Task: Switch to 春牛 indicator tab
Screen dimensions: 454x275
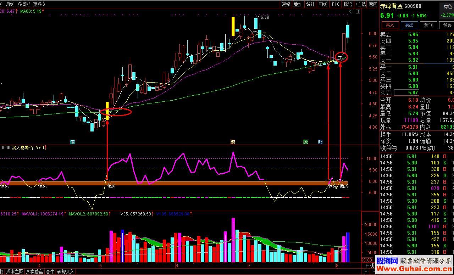Action: click(x=50, y=271)
